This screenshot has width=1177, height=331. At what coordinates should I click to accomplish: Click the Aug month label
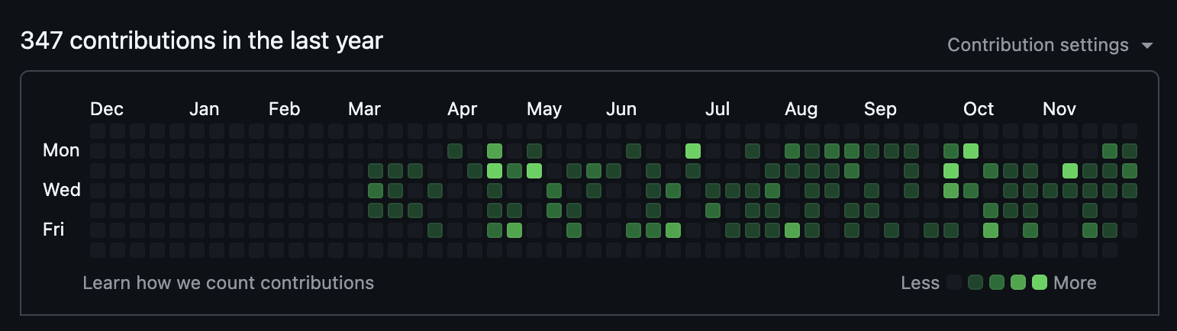pos(801,109)
